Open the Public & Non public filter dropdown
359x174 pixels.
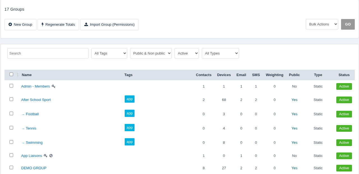pos(151,53)
